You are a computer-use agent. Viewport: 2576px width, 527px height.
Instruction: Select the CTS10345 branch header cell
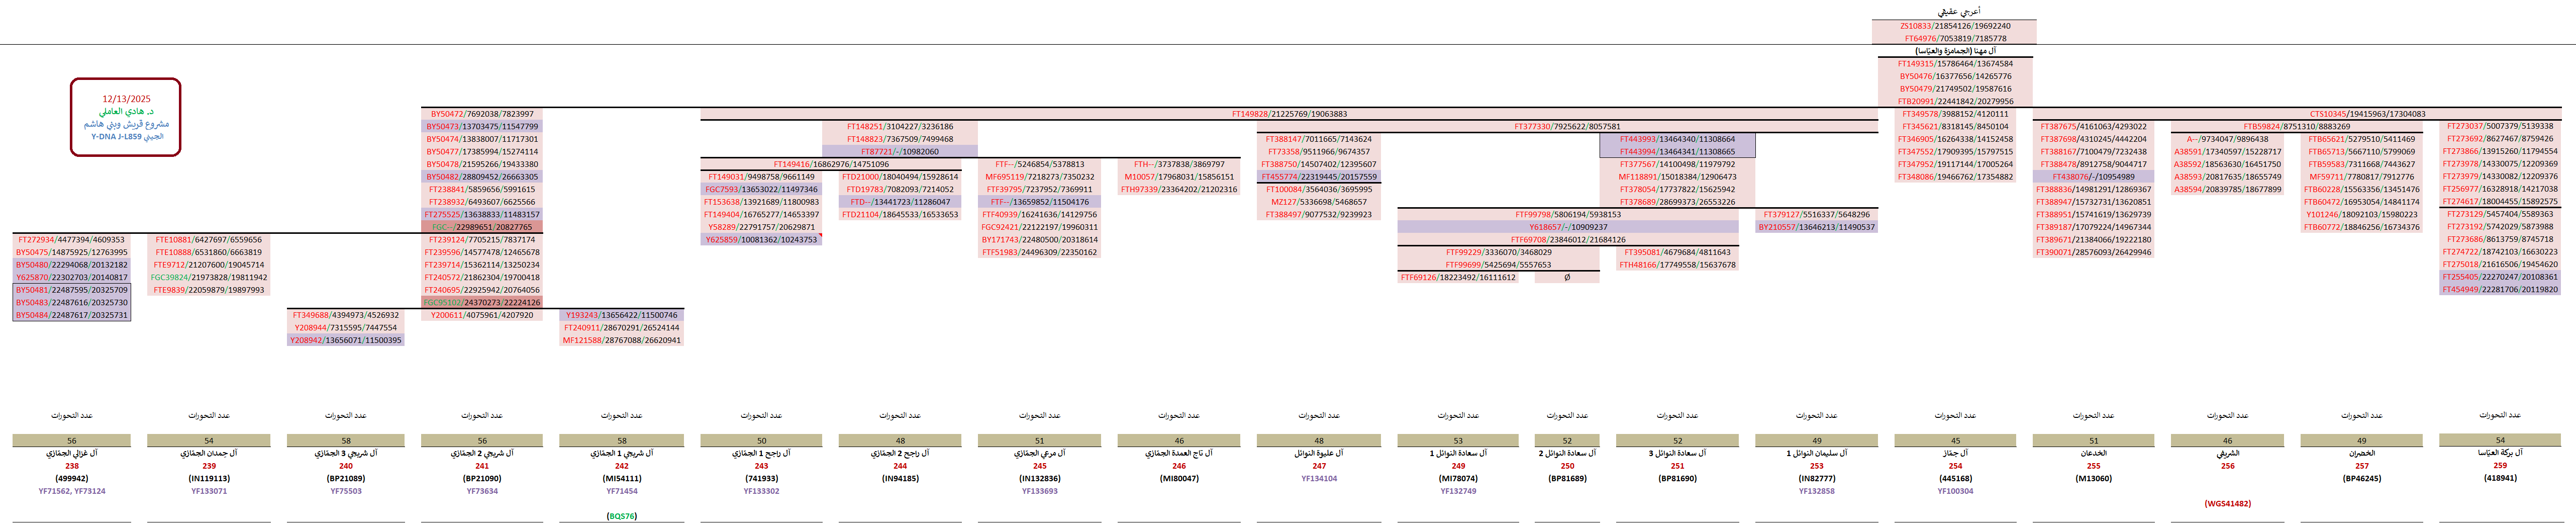point(2366,114)
